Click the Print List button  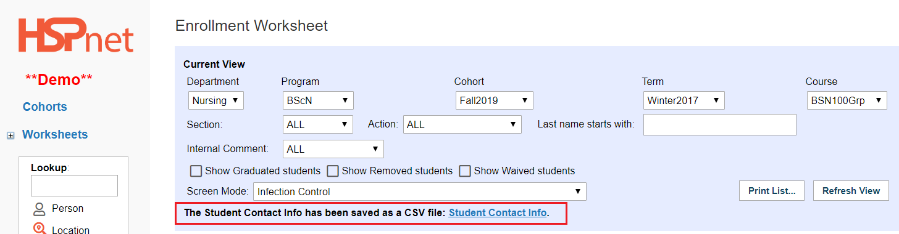(x=772, y=191)
